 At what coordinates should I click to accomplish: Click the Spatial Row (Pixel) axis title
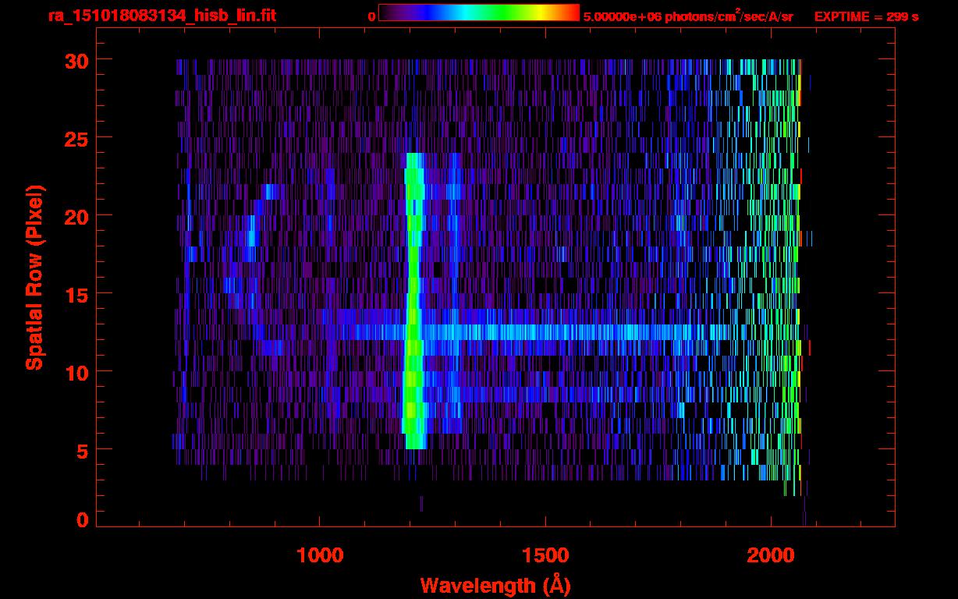34,278
